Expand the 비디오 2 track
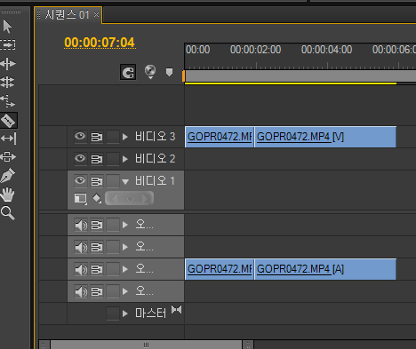Image resolution: width=416 pixels, height=349 pixels. point(125,159)
